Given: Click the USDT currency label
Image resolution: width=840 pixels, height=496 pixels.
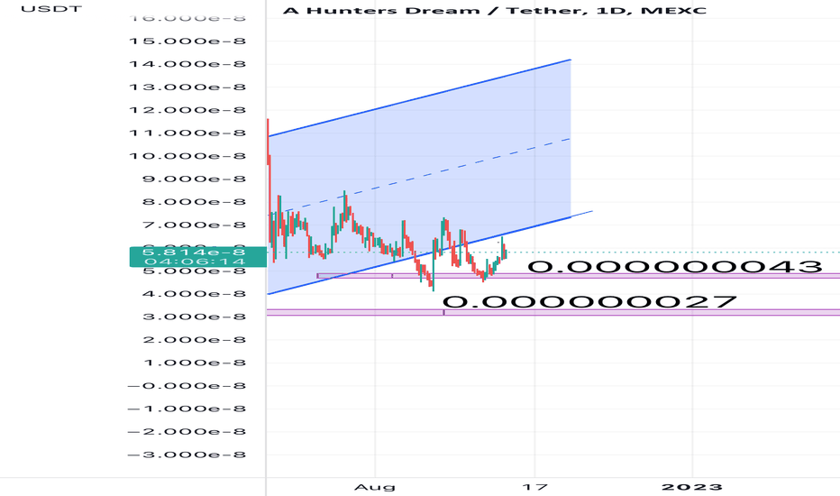Looking at the screenshot, I should click(x=51, y=9).
